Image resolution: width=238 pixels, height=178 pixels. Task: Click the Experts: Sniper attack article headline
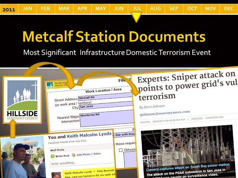tap(187, 86)
